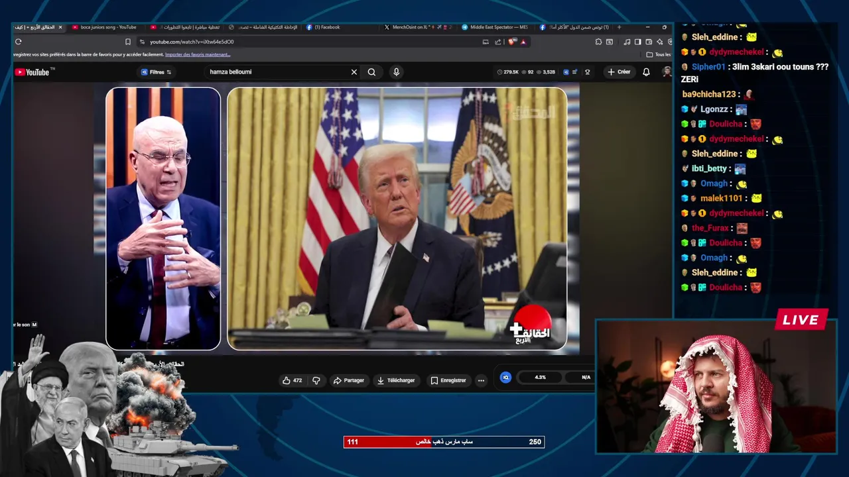Open site info icon beside the URL

tap(142, 42)
